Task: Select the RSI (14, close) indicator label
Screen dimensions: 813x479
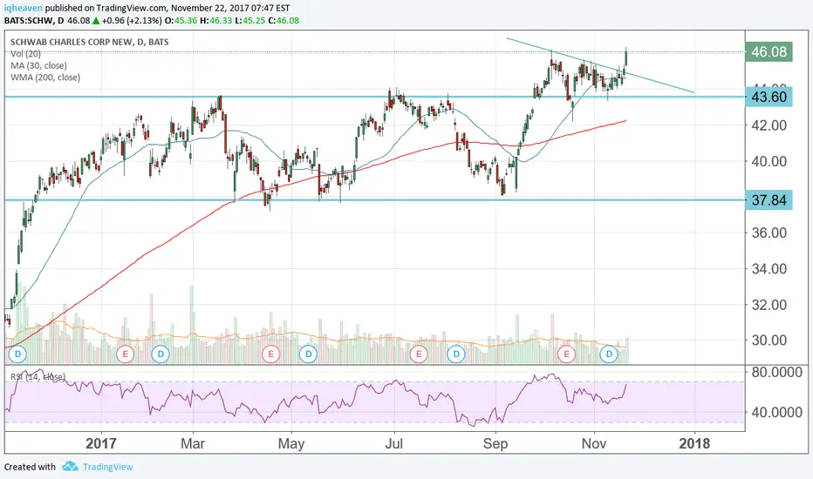Action: tap(38, 377)
